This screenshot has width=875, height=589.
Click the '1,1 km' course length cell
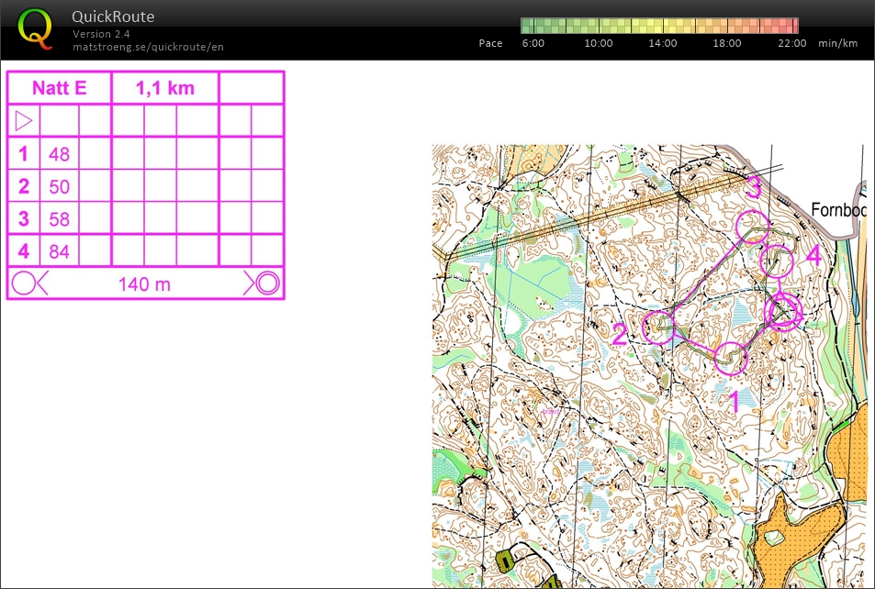pyautogui.click(x=165, y=87)
